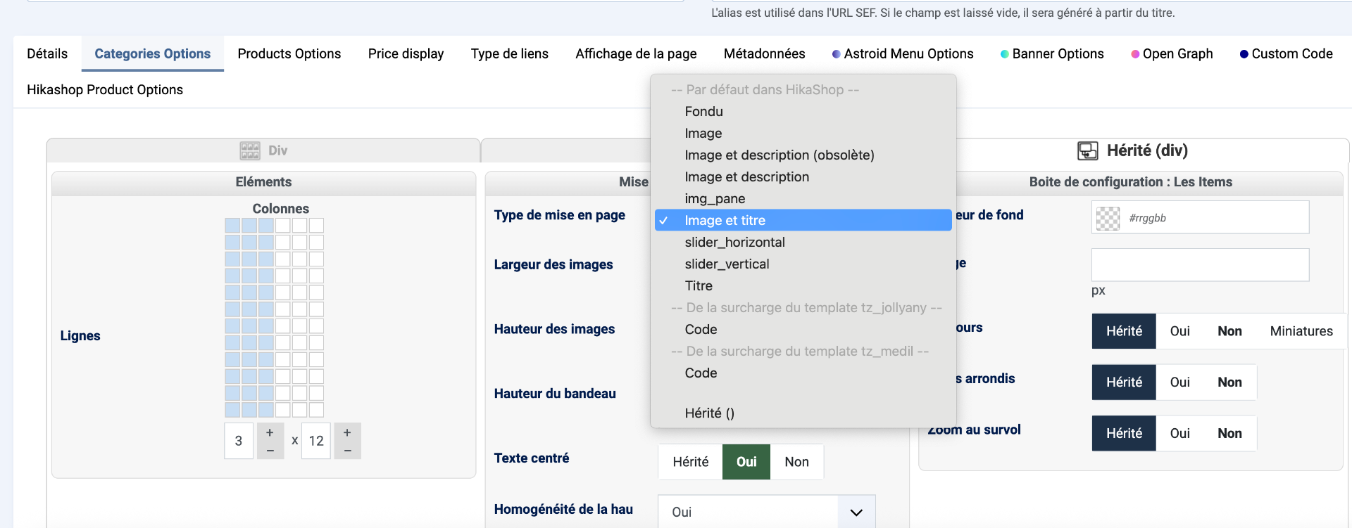The width and height of the screenshot is (1352, 528).
Task: Choose Image et description layout option
Action: point(746,176)
